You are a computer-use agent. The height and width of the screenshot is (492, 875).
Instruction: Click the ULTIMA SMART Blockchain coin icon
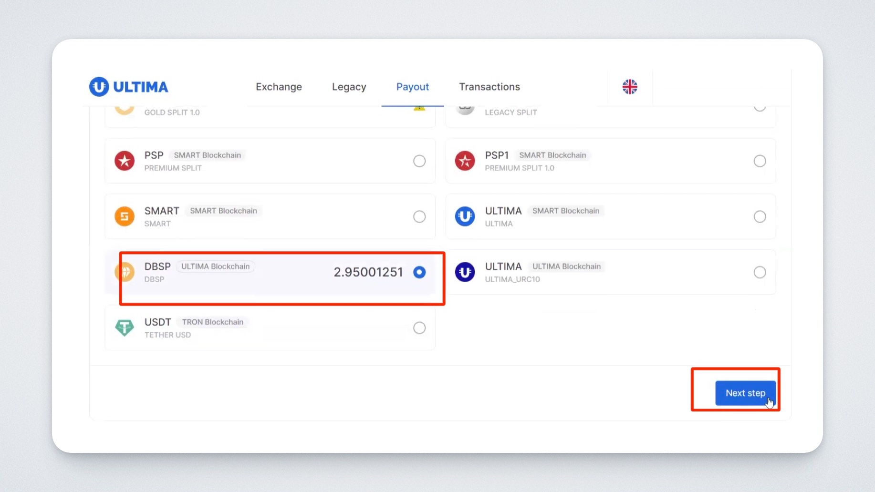point(465,216)
